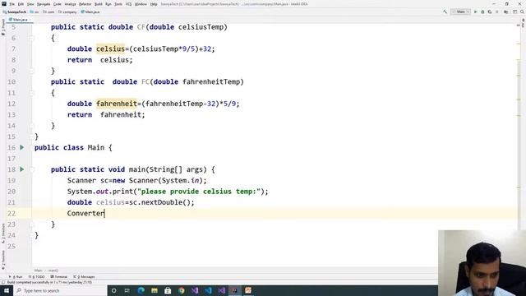Open the Main run configuration dropdown
This screenshot has width=526, height=296.
point(460,12)
